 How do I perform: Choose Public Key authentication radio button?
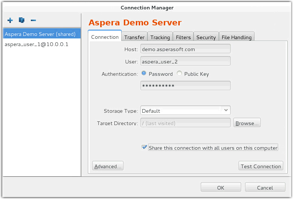click(x=179, y=73)
